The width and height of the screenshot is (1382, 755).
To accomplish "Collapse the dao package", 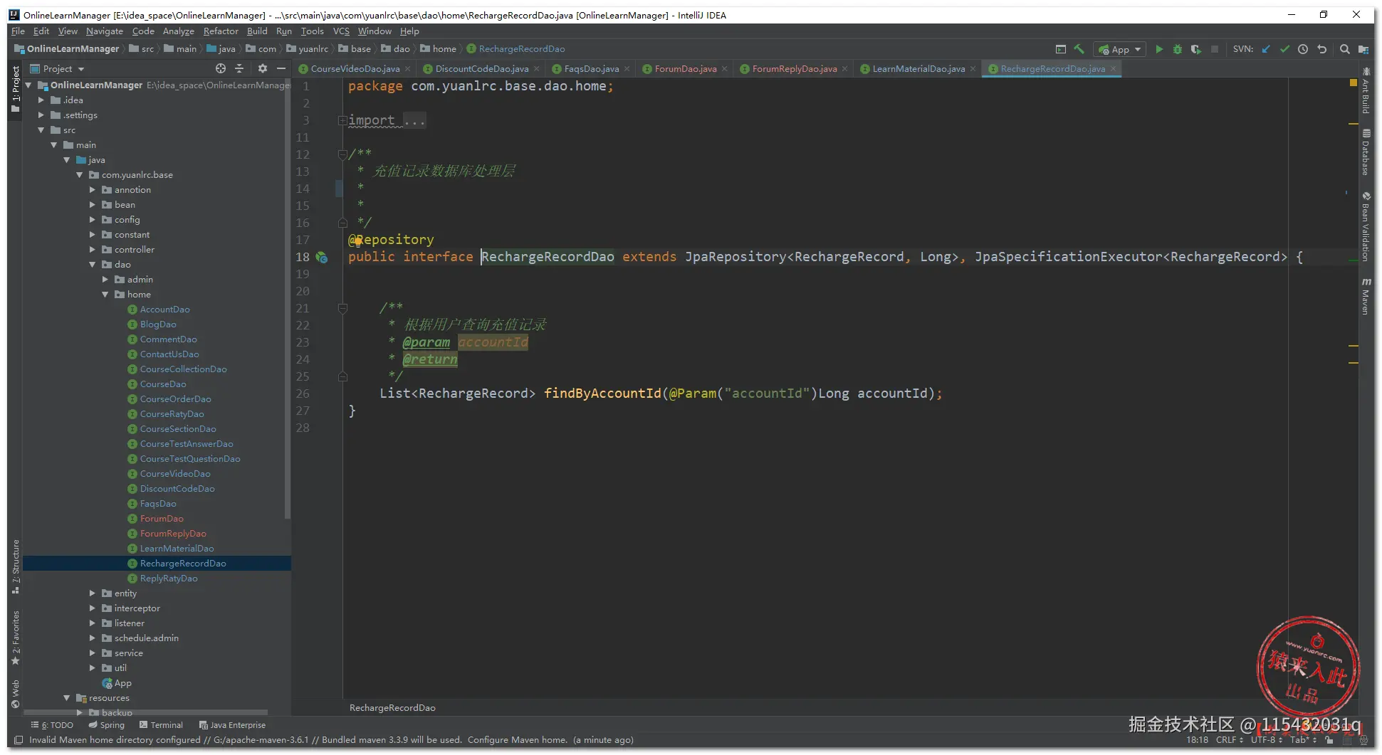I will 93,265.
